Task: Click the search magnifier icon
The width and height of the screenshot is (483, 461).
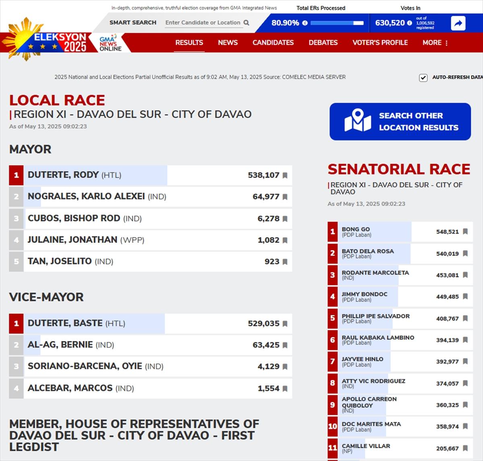Action: (246, 23)
